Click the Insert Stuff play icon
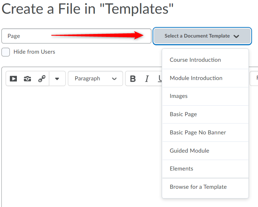The width and height of the screenshot is (258, 207). [x=13, y=79]
